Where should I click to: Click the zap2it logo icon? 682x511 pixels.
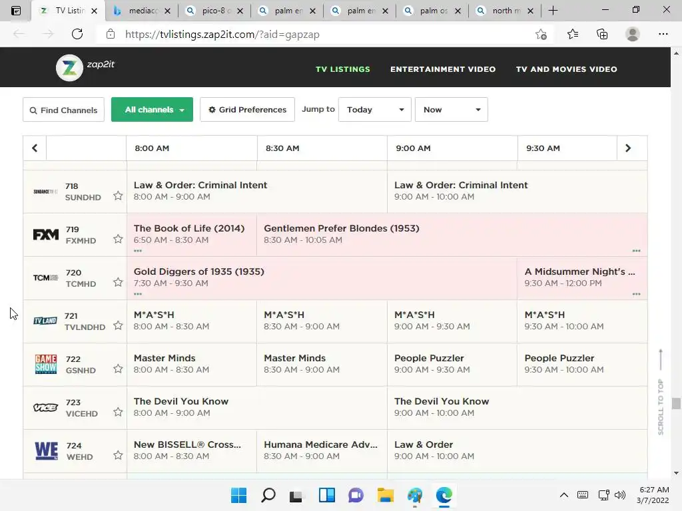tap(69, 68)
